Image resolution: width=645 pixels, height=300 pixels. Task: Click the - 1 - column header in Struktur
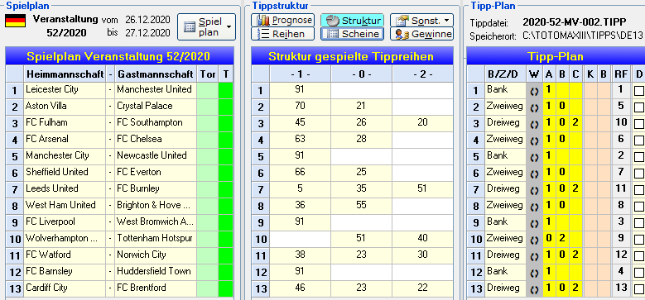point(301,74)
